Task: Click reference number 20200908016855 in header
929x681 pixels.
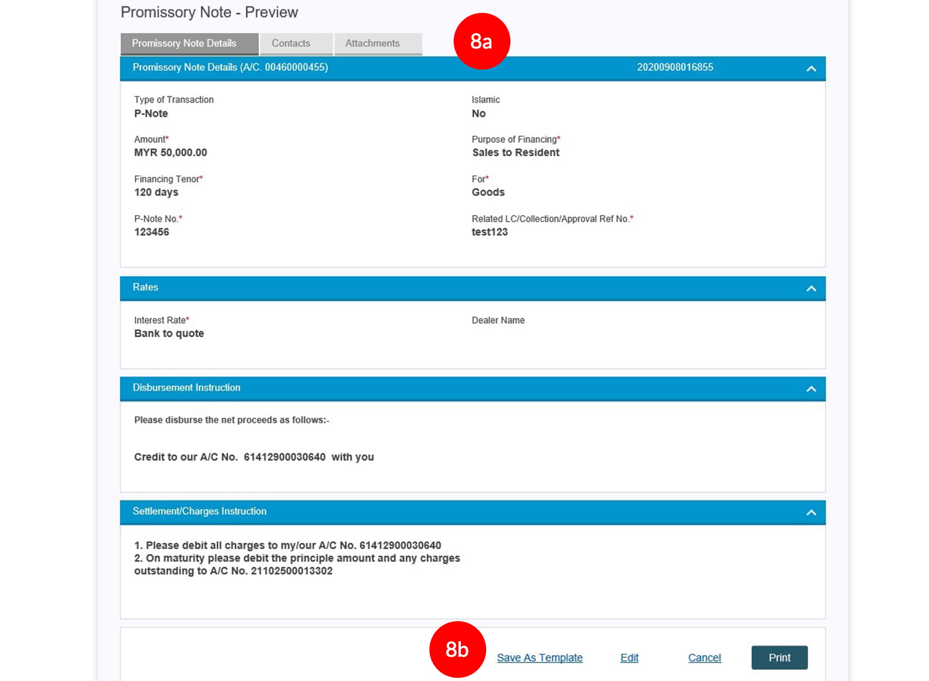Action: (x=675, y=67)
